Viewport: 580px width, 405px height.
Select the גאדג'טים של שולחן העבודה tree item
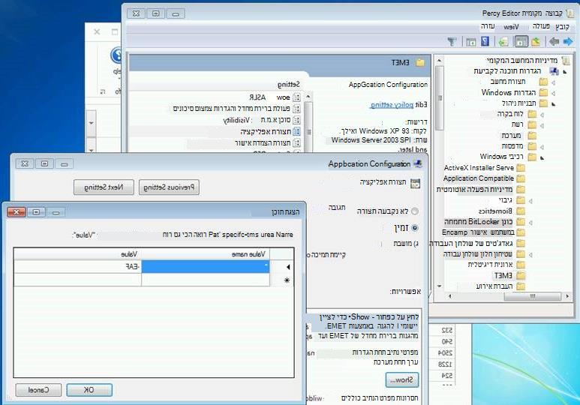476,243
